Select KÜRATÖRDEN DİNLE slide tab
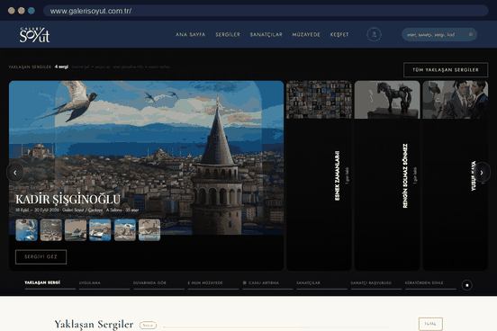 point(430,283)
